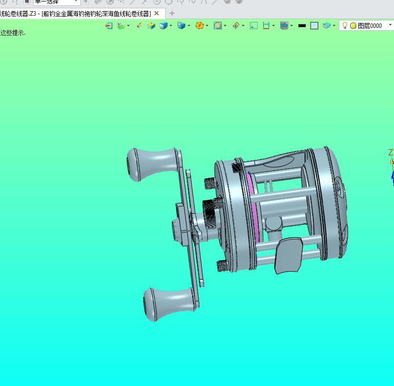Expand the view orientation dropdown arrow
The width and height of the screenshot is (394, 386).
pyautogui.click(x=189, y=25)
